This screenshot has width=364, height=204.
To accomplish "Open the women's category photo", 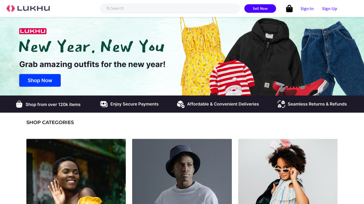I will point(76,171).
